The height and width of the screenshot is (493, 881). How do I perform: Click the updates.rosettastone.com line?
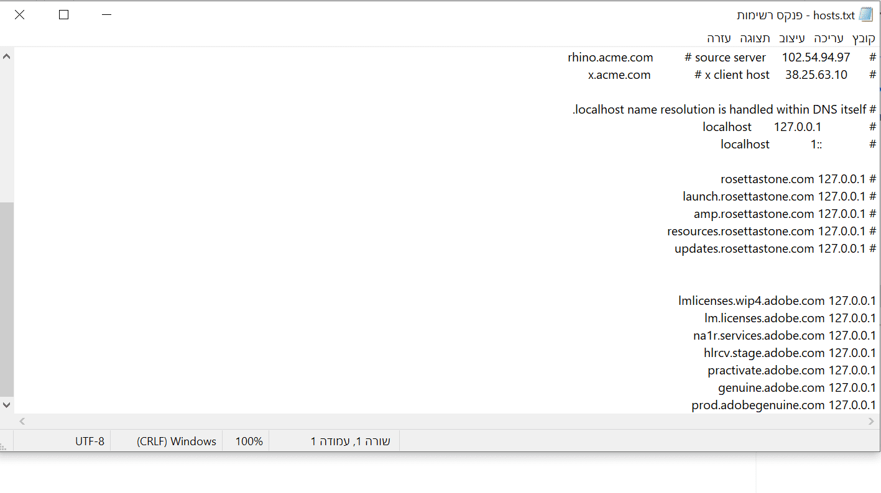coord(775,249)
